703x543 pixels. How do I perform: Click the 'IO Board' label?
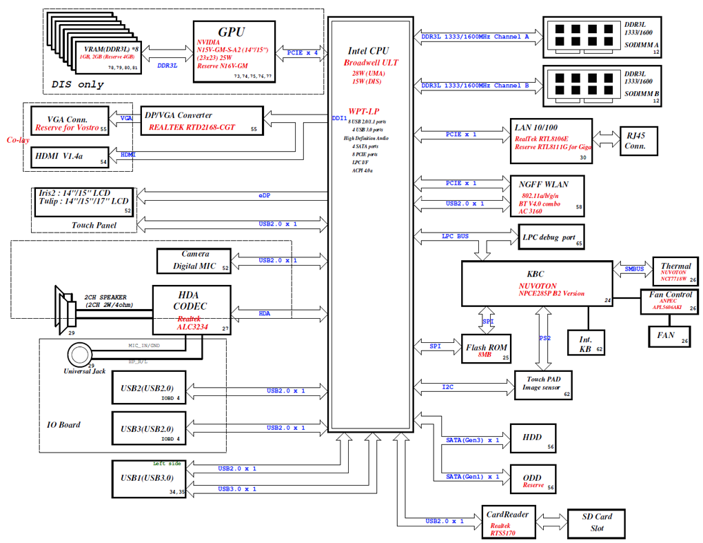click(x=63, y=424)
